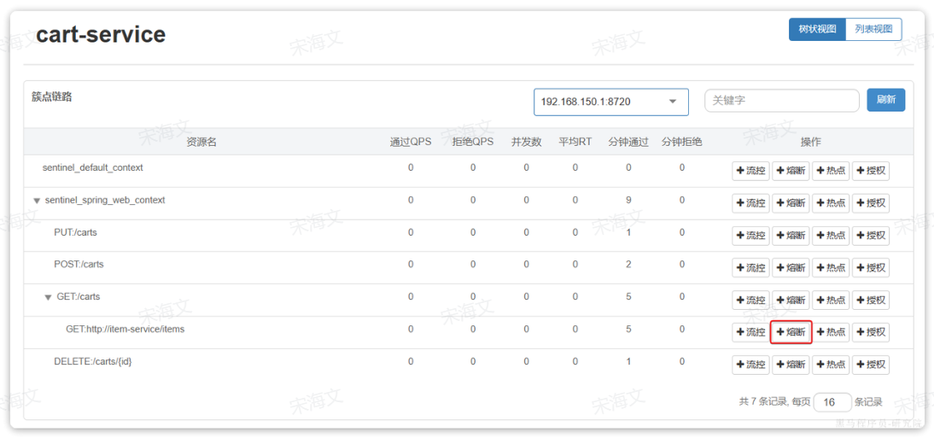Add 授权 rule for PUT:/carts
The height and width of the screenshot is (438, 934).
tap(870, 236)
